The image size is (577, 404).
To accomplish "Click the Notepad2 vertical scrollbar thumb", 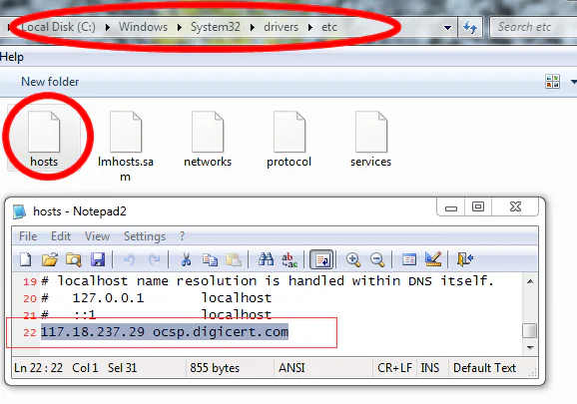I will [529, 330].
